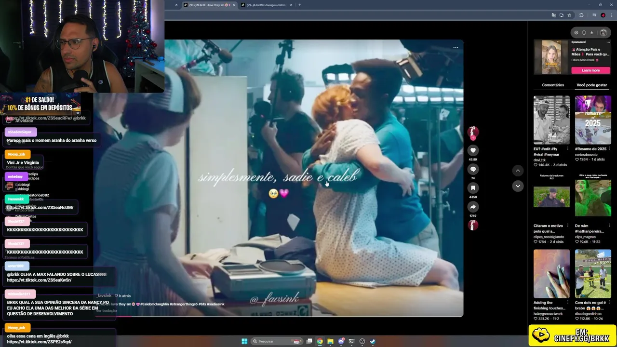Viewport: 617px width, 347px height.
Task: Open File Explorer from taskbar
Action: pos(330,341)
